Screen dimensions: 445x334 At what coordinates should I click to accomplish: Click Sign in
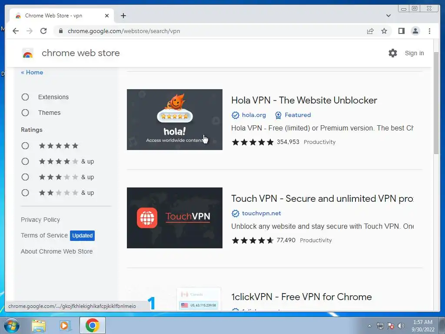pyautogui.click(x=414, y=53)
